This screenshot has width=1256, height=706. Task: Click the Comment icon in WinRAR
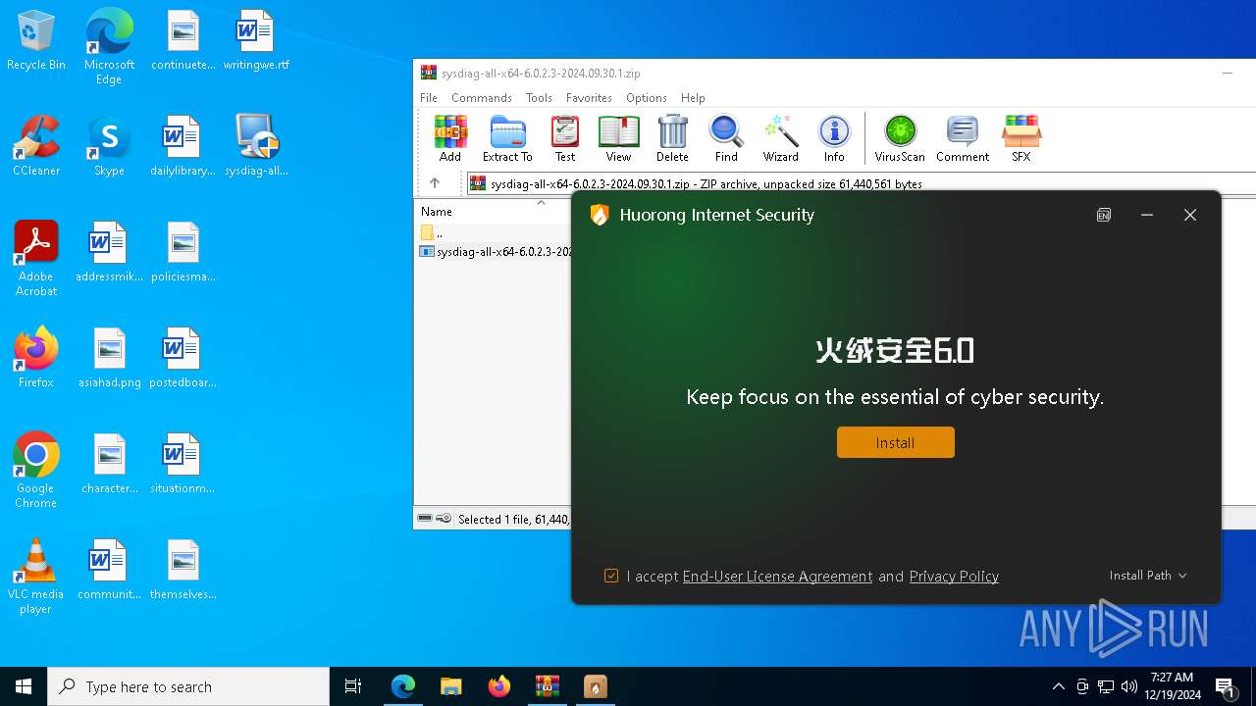[x=963, y=138]
